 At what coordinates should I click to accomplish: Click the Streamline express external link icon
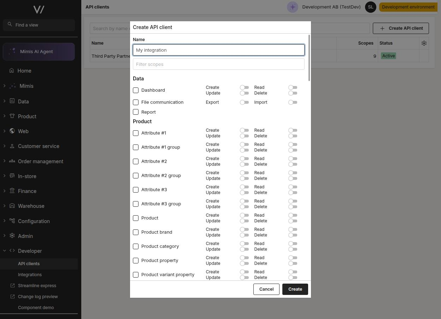pos(13,285)
